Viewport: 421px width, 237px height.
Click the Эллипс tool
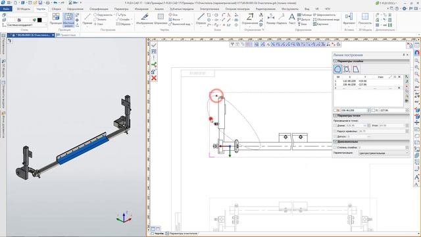[99, 20]
